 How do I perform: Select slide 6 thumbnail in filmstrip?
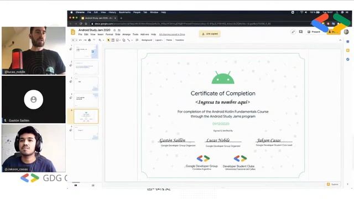tap(86, 133)
